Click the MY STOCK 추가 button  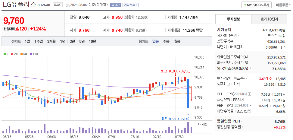tap(256, 5)
